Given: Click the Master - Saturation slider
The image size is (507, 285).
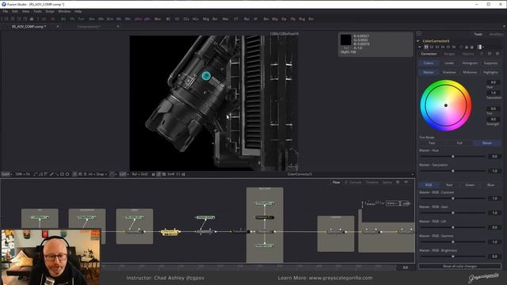Looking at the screenshot, I should (452, 171).
